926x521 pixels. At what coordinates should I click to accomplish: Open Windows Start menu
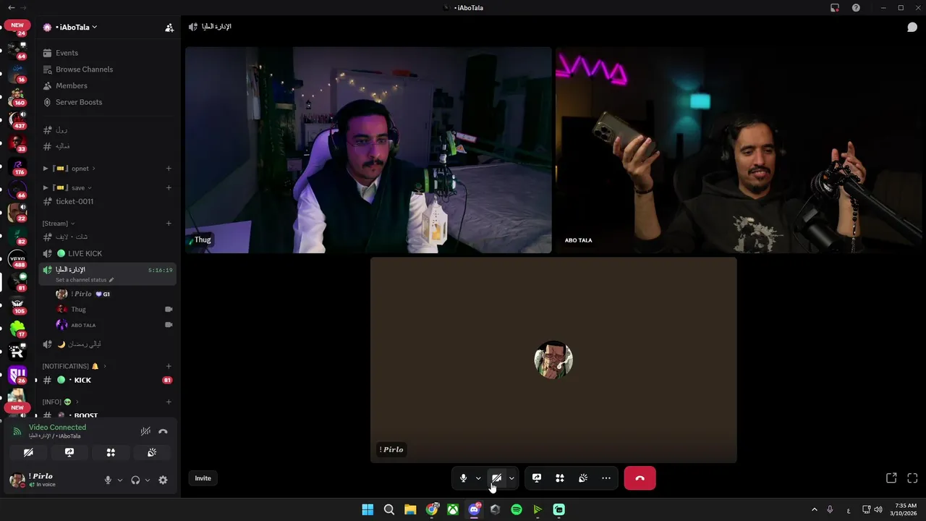click(x=368, y=509)
